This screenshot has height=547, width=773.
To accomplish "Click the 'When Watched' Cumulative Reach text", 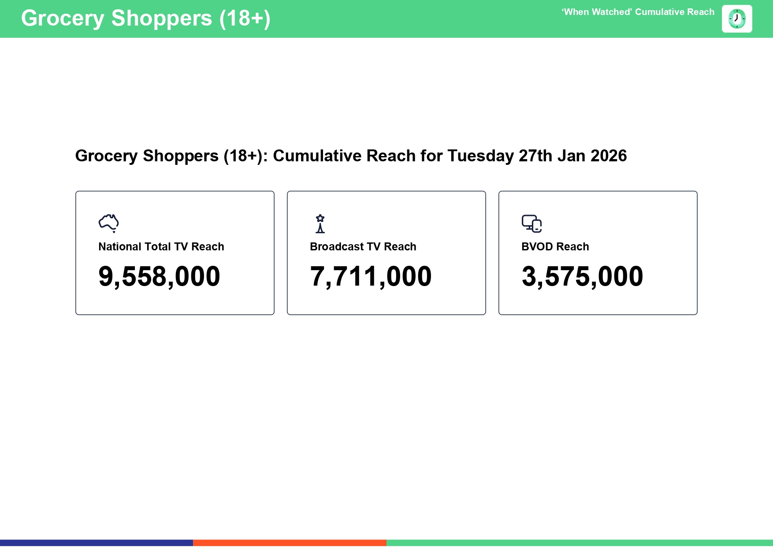I will tap(637, 12).
